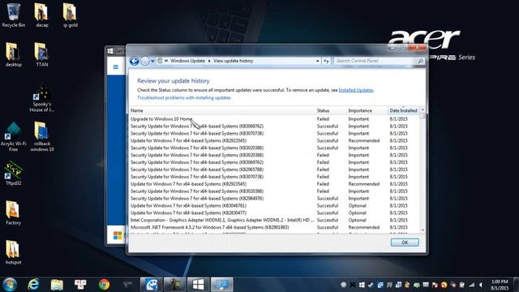Select the ip gold folder
519x292 pixels.
point(71,15)
